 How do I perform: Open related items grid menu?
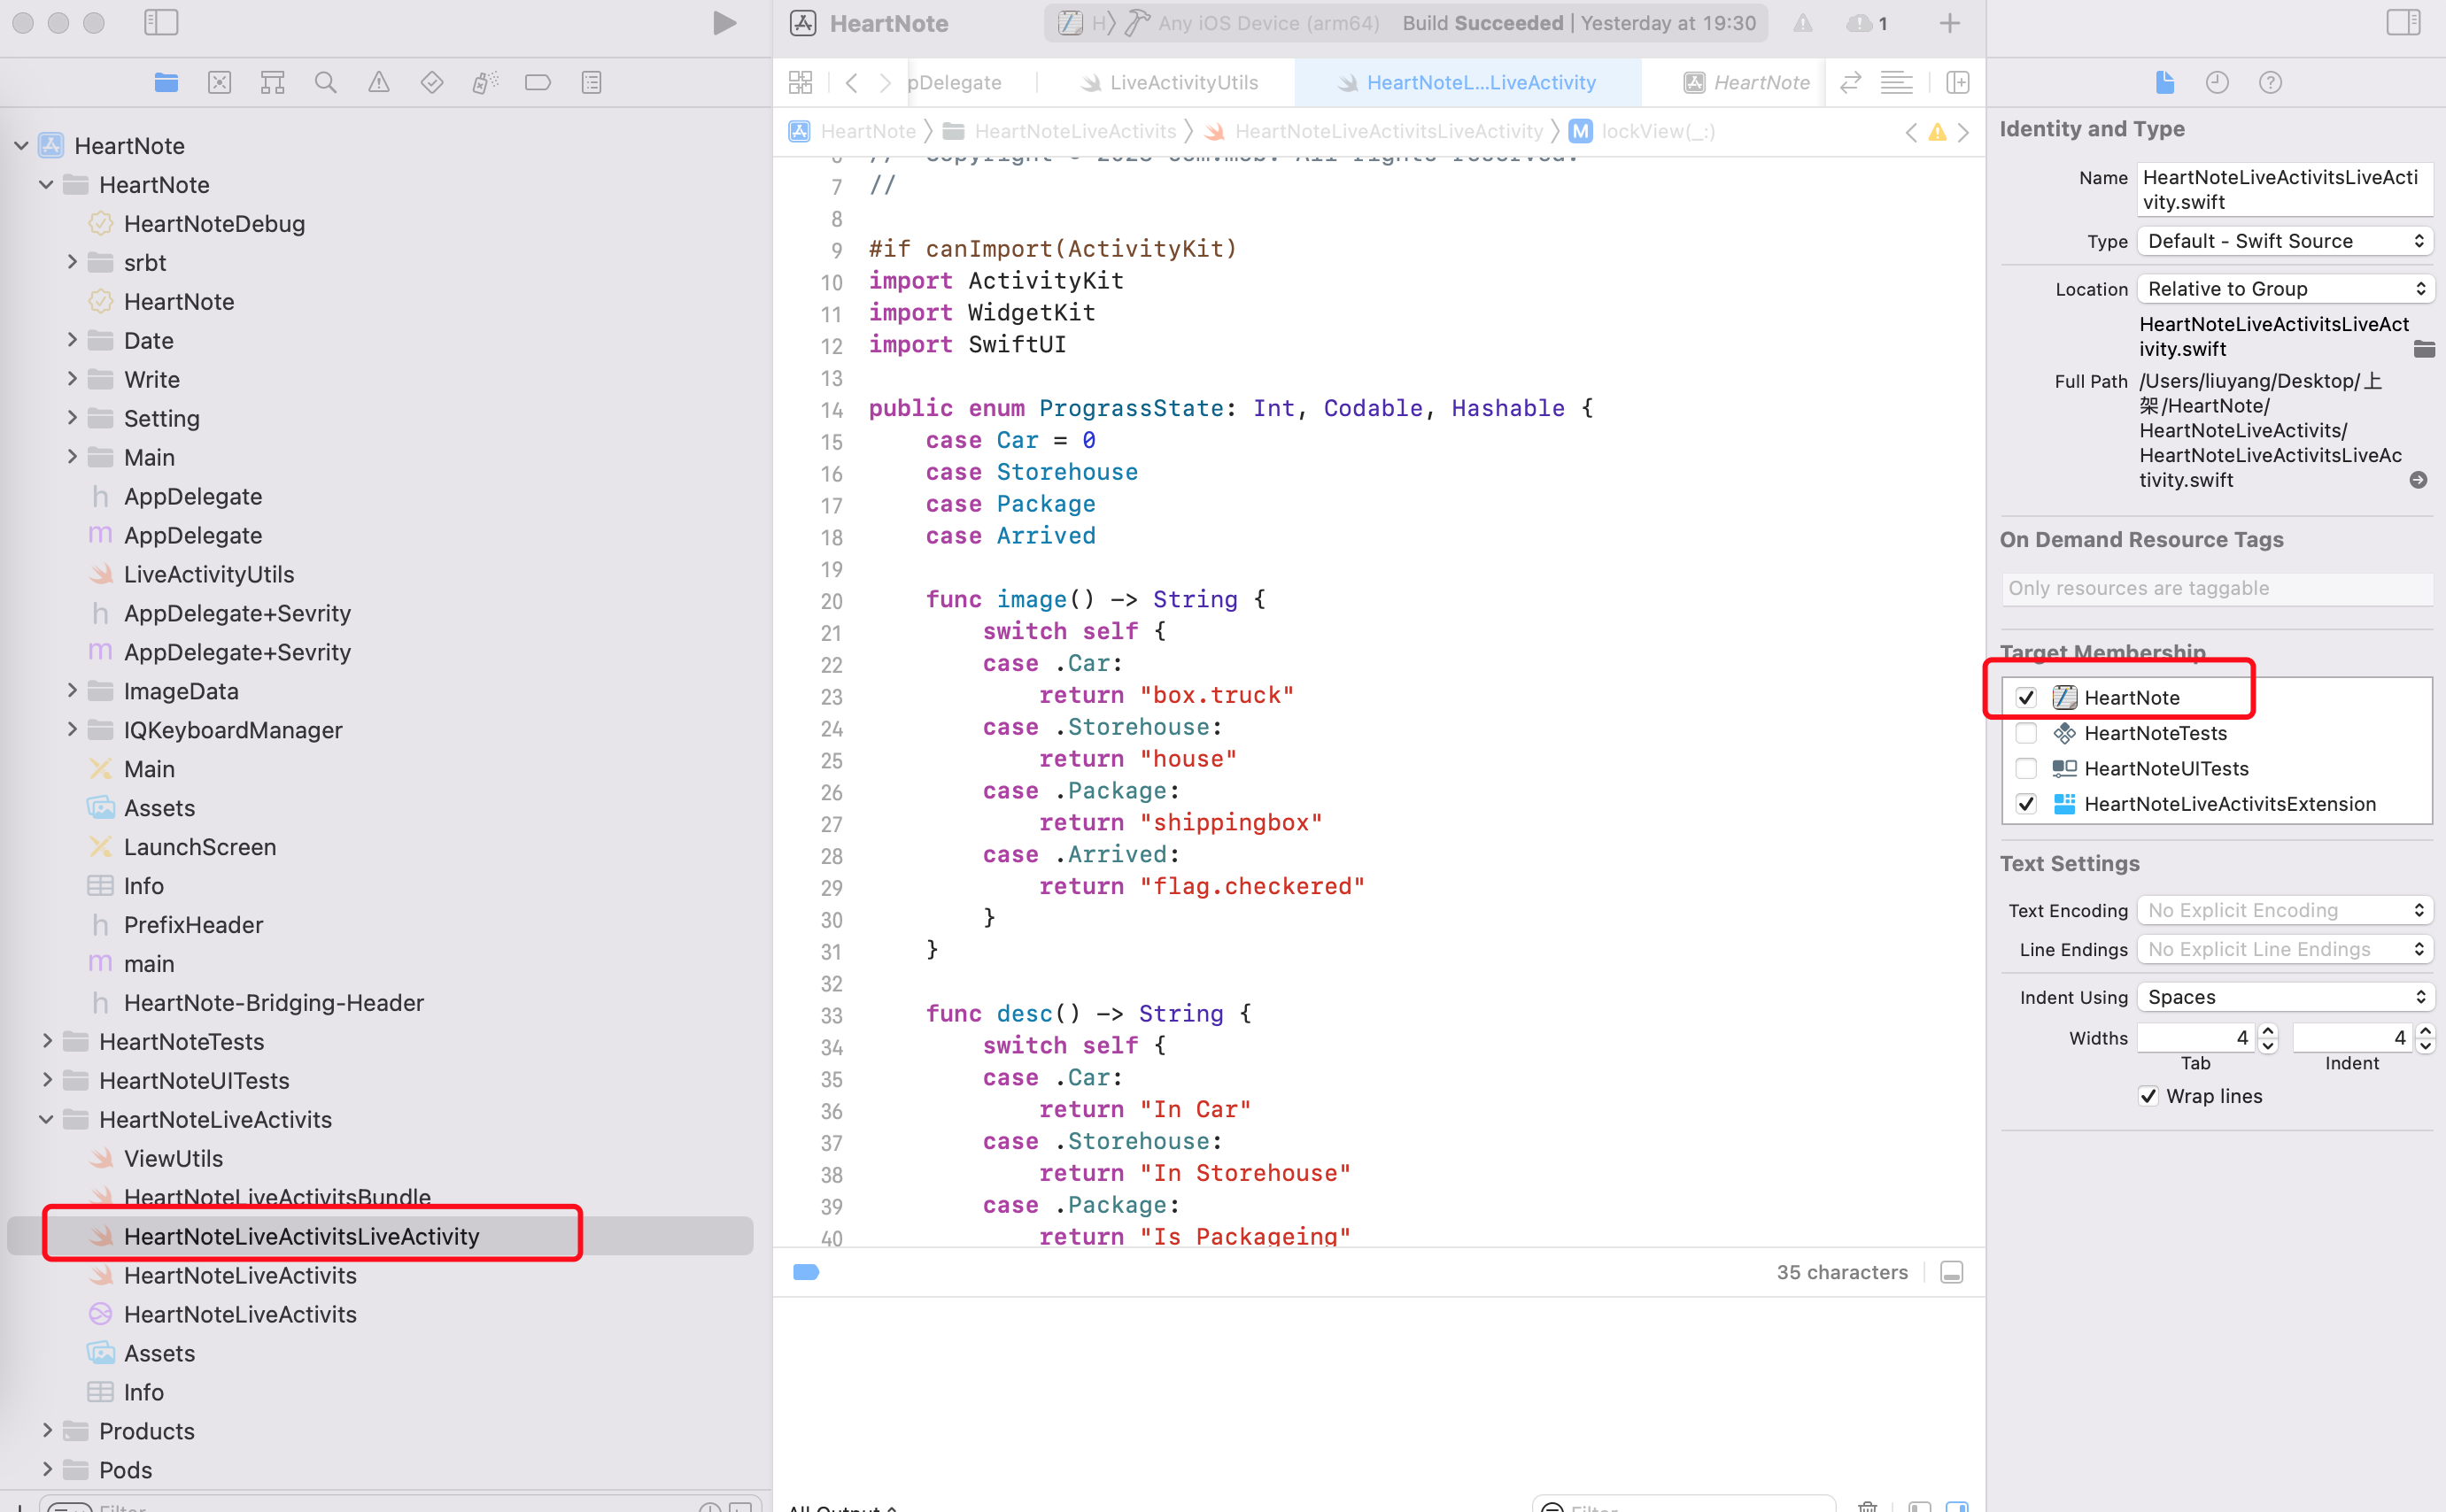[x=801, y=82]
